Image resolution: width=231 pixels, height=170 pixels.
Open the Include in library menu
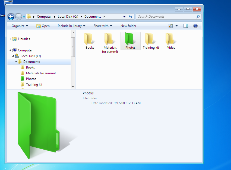[71, 26]
